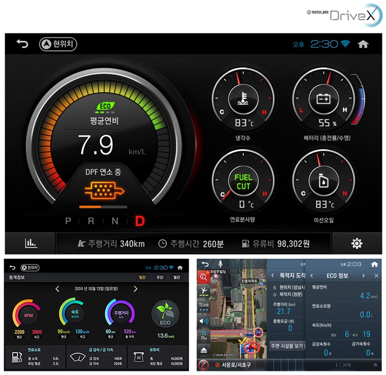Go to next date in statistics
The width and height of the screenshot is (386, 375).
click(135, 289)
